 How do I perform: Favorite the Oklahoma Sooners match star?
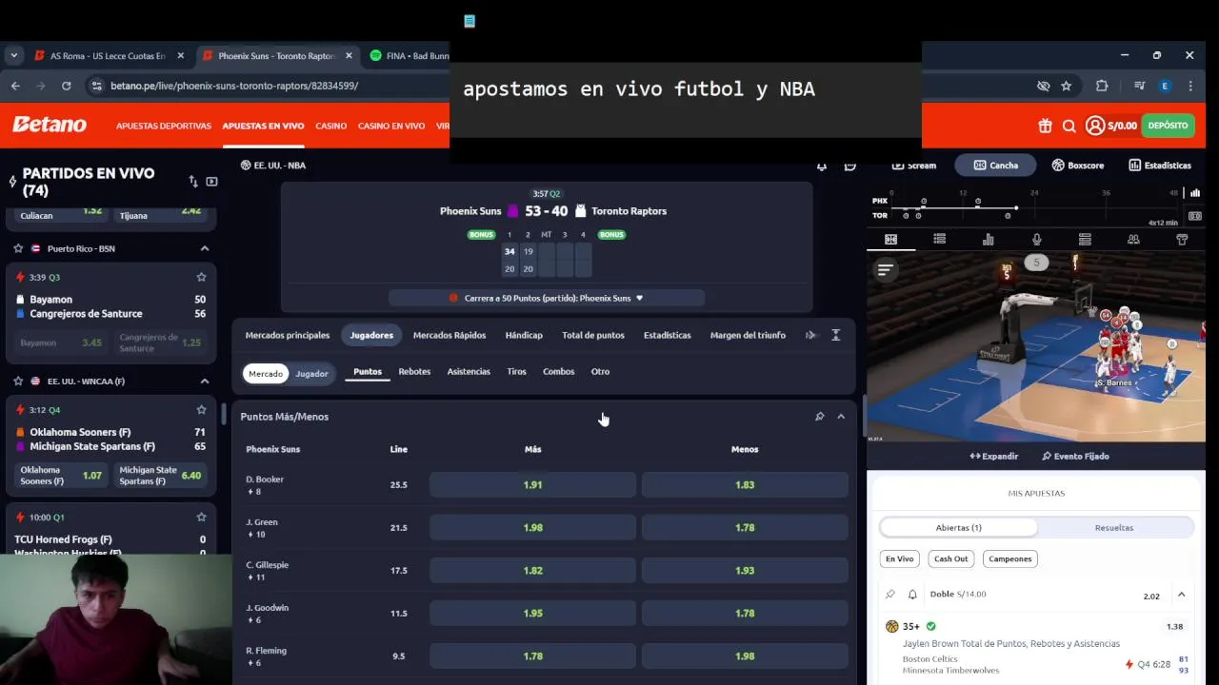pos(201,410)
